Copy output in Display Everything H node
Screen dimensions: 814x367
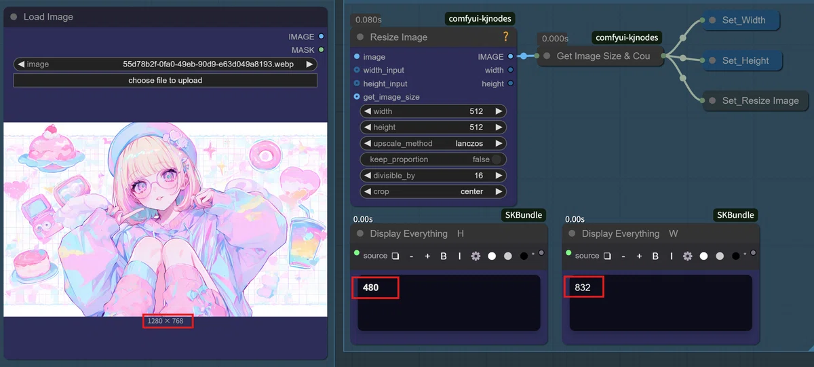click(395, 256)
